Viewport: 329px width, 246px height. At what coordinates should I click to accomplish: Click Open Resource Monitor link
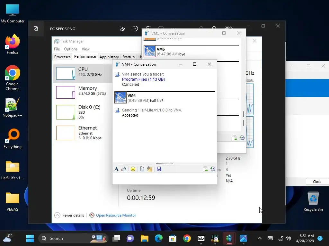[x=116, y=215]
